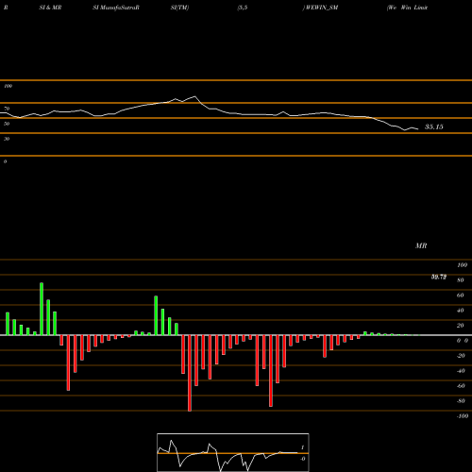The height and width of the screenshot is (472, 472).
Task: Click the '(5,5' parameter text in header
Action: pos(243,8)
